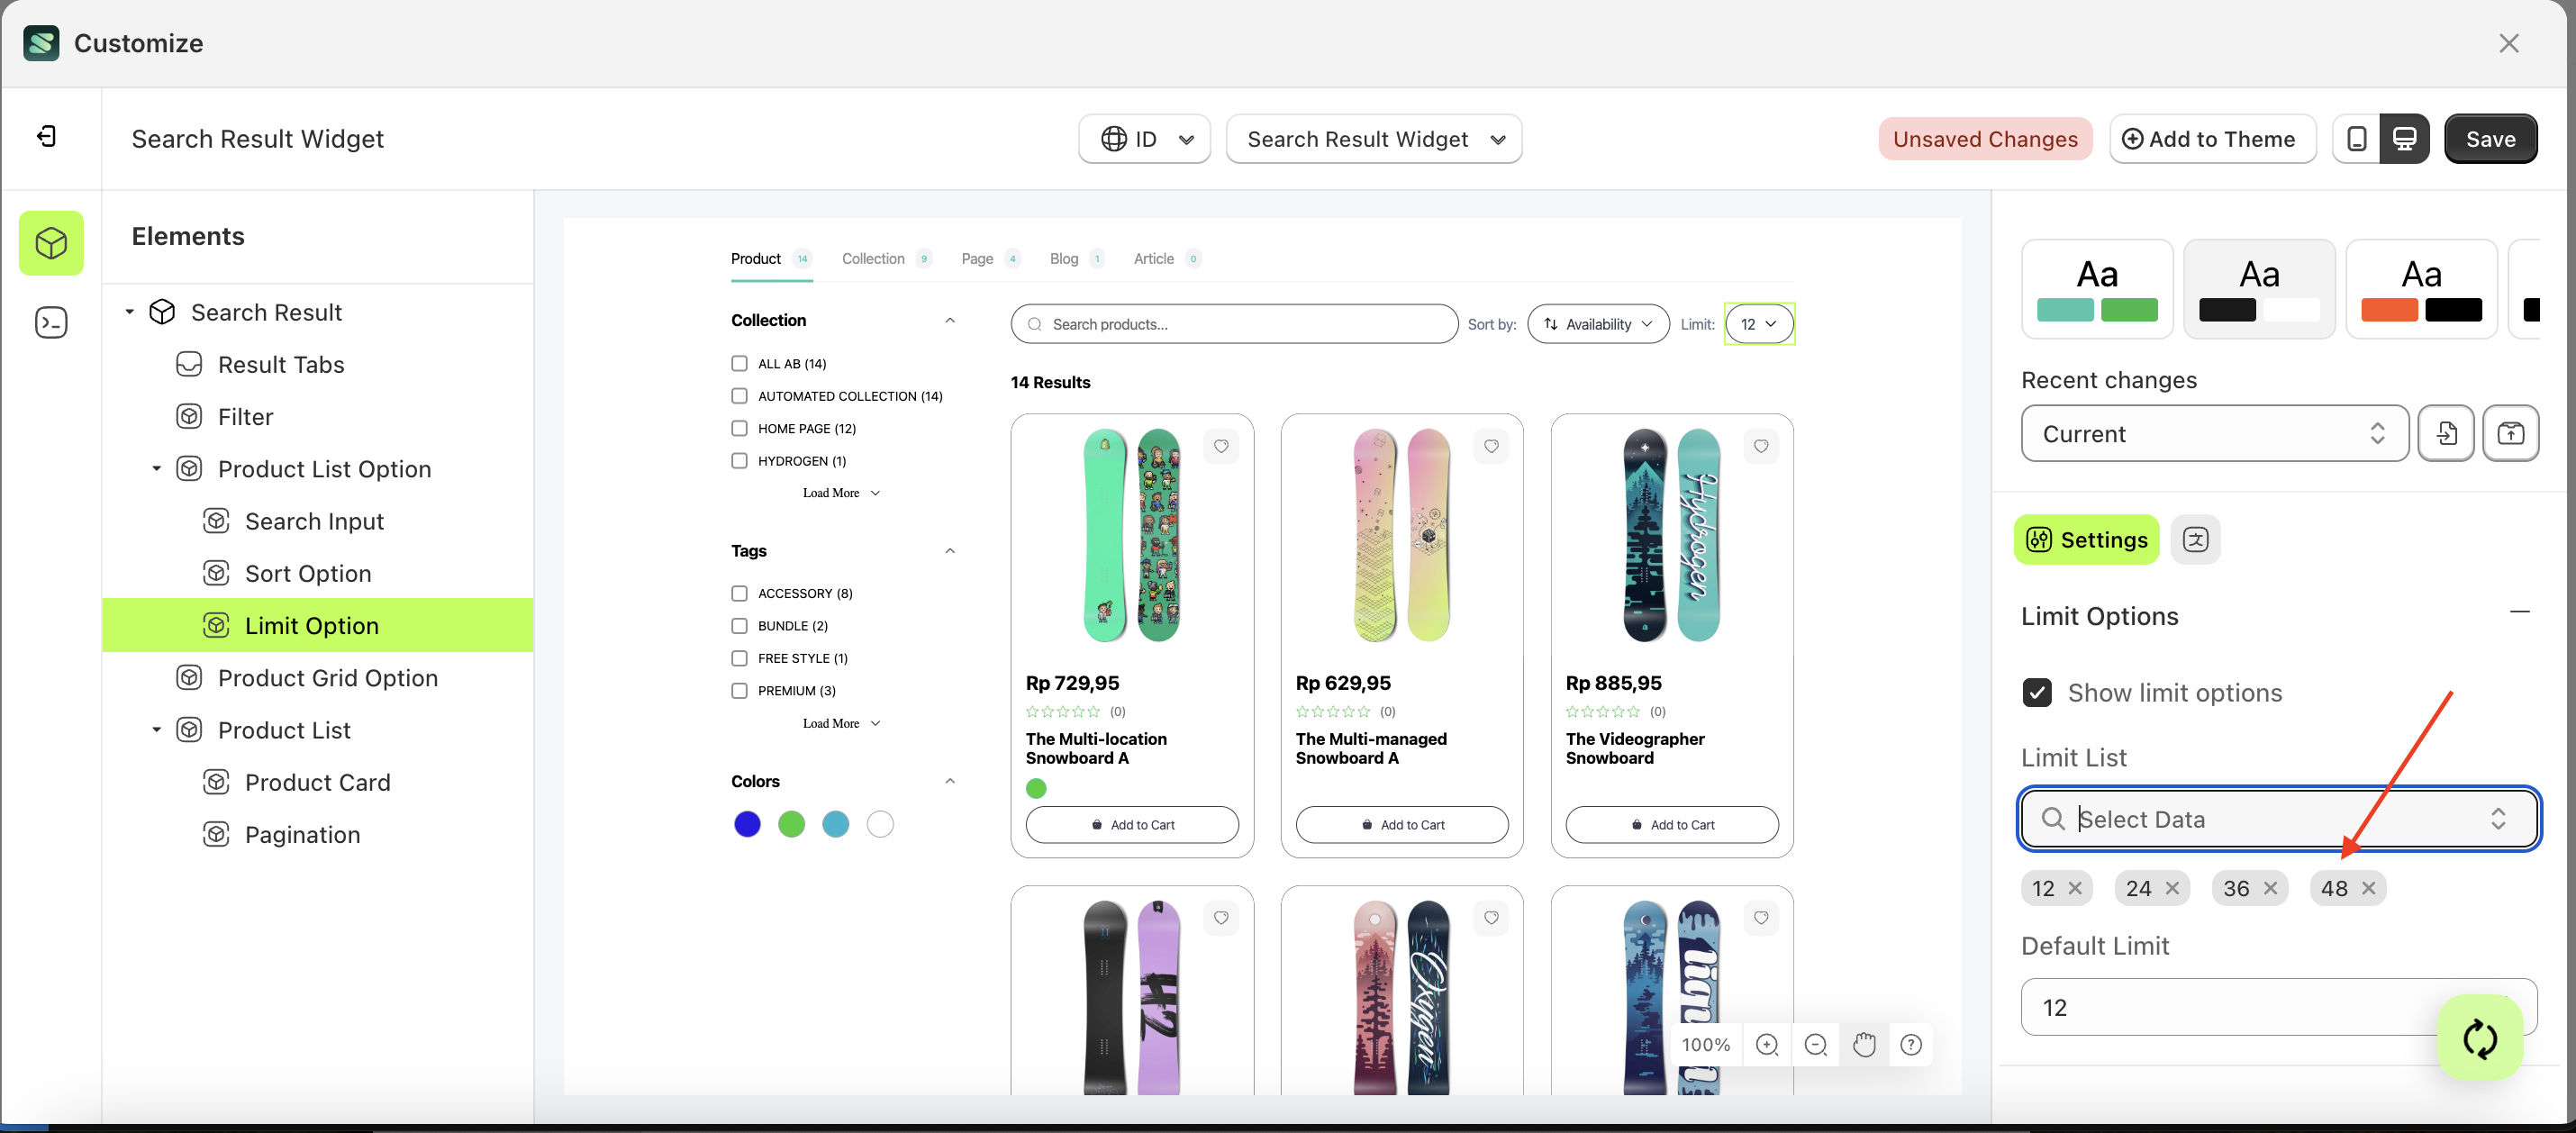Image resolution: width=2576 pixels, height=1133 pixels.
Task: Click the wishlist heart on The Videographer Snowboard
Action: (x=1761, y=446)
